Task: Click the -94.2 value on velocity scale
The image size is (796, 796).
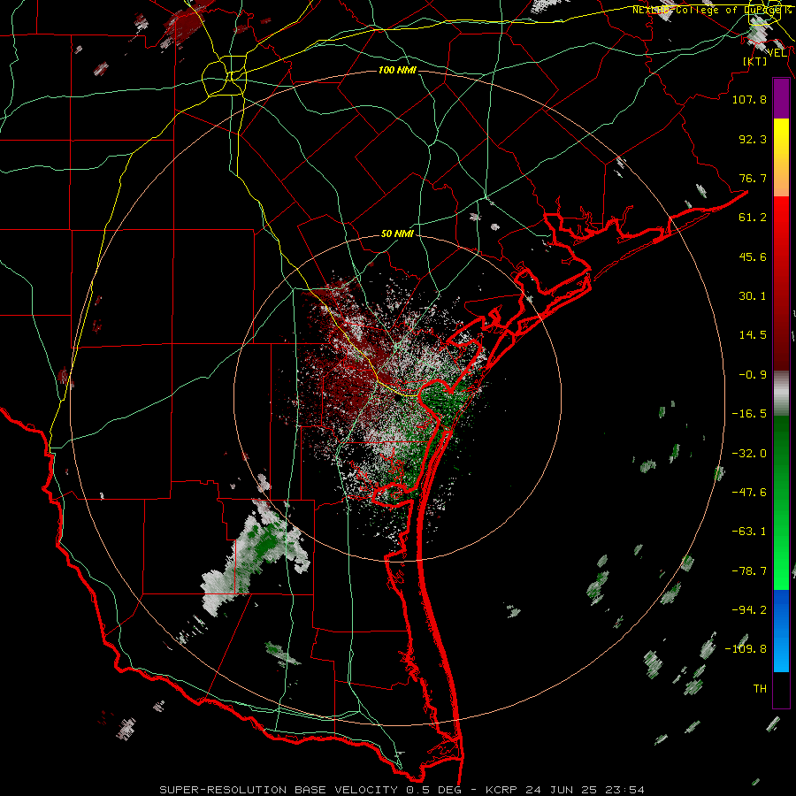Action: pyautogui.click(x=749, y=609)
